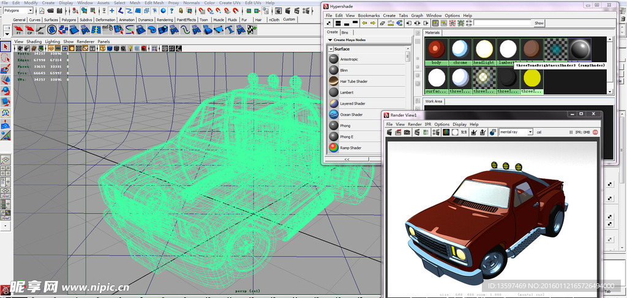This screenshot has width=627, height=298.
Task: Click the 1:1 real size icon
Action: tap(464, 132)
